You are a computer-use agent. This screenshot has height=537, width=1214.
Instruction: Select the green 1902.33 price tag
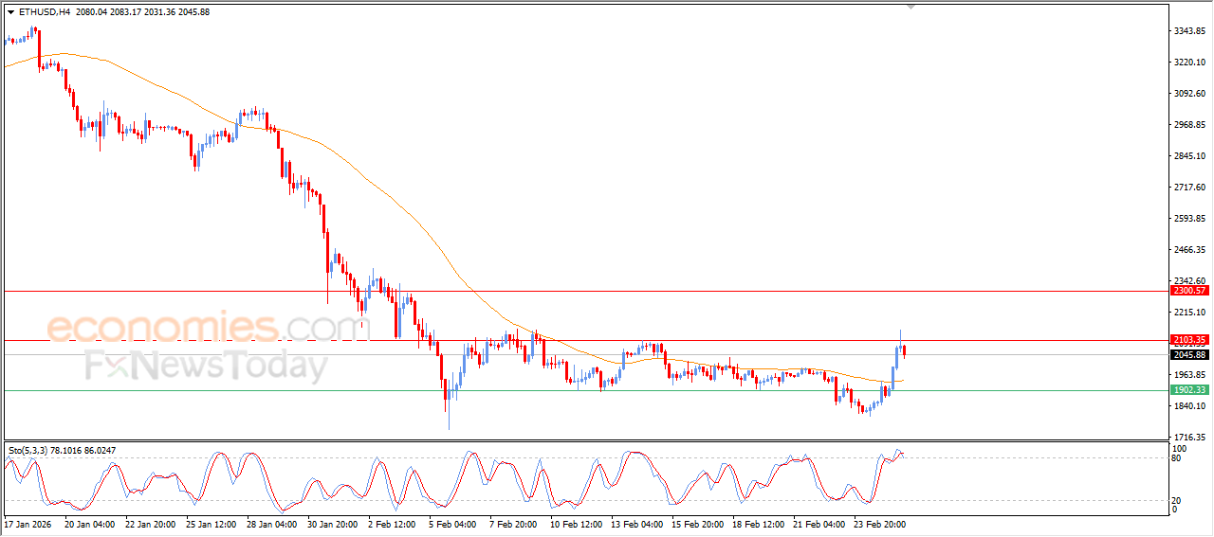1188,390
